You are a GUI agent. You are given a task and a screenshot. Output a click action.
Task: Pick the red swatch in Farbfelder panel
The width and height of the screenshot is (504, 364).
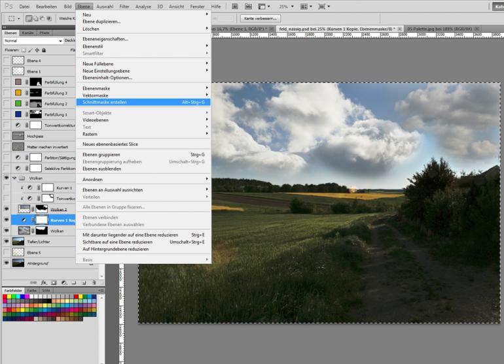[x=5, y=297]
